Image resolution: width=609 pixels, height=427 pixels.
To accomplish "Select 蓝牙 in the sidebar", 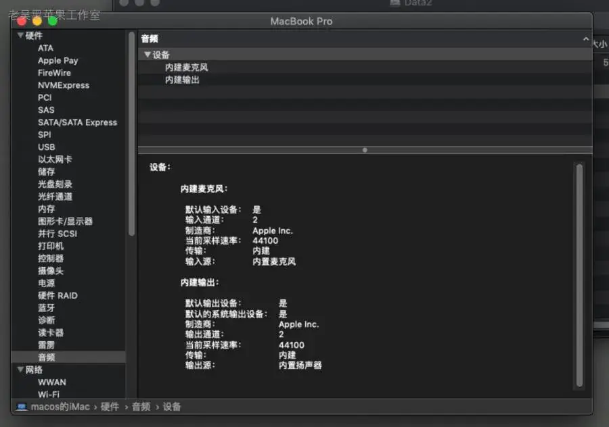I will (46, 308).
